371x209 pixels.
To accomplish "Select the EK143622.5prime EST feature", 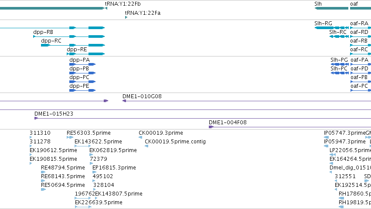I will click(82, 146).
